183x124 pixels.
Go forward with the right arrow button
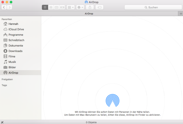tap(10, 7)
